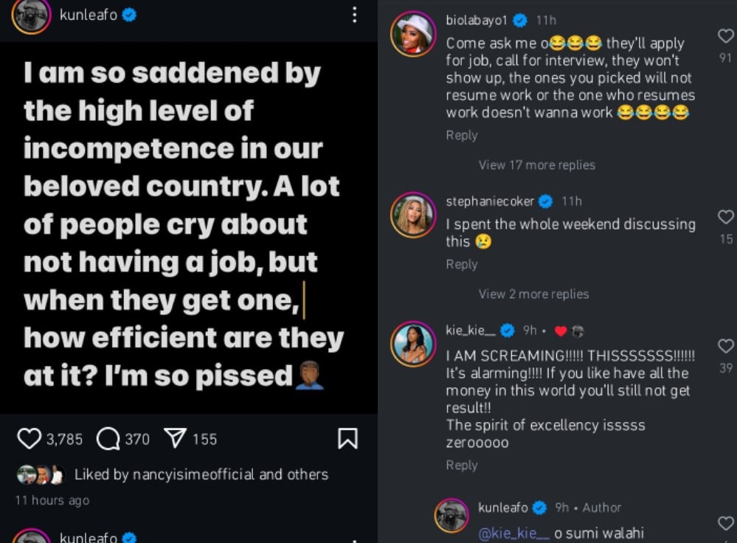737x543 pixels.
Task: Click the verified badge next to kunleafo
Action: pos(128,14)
